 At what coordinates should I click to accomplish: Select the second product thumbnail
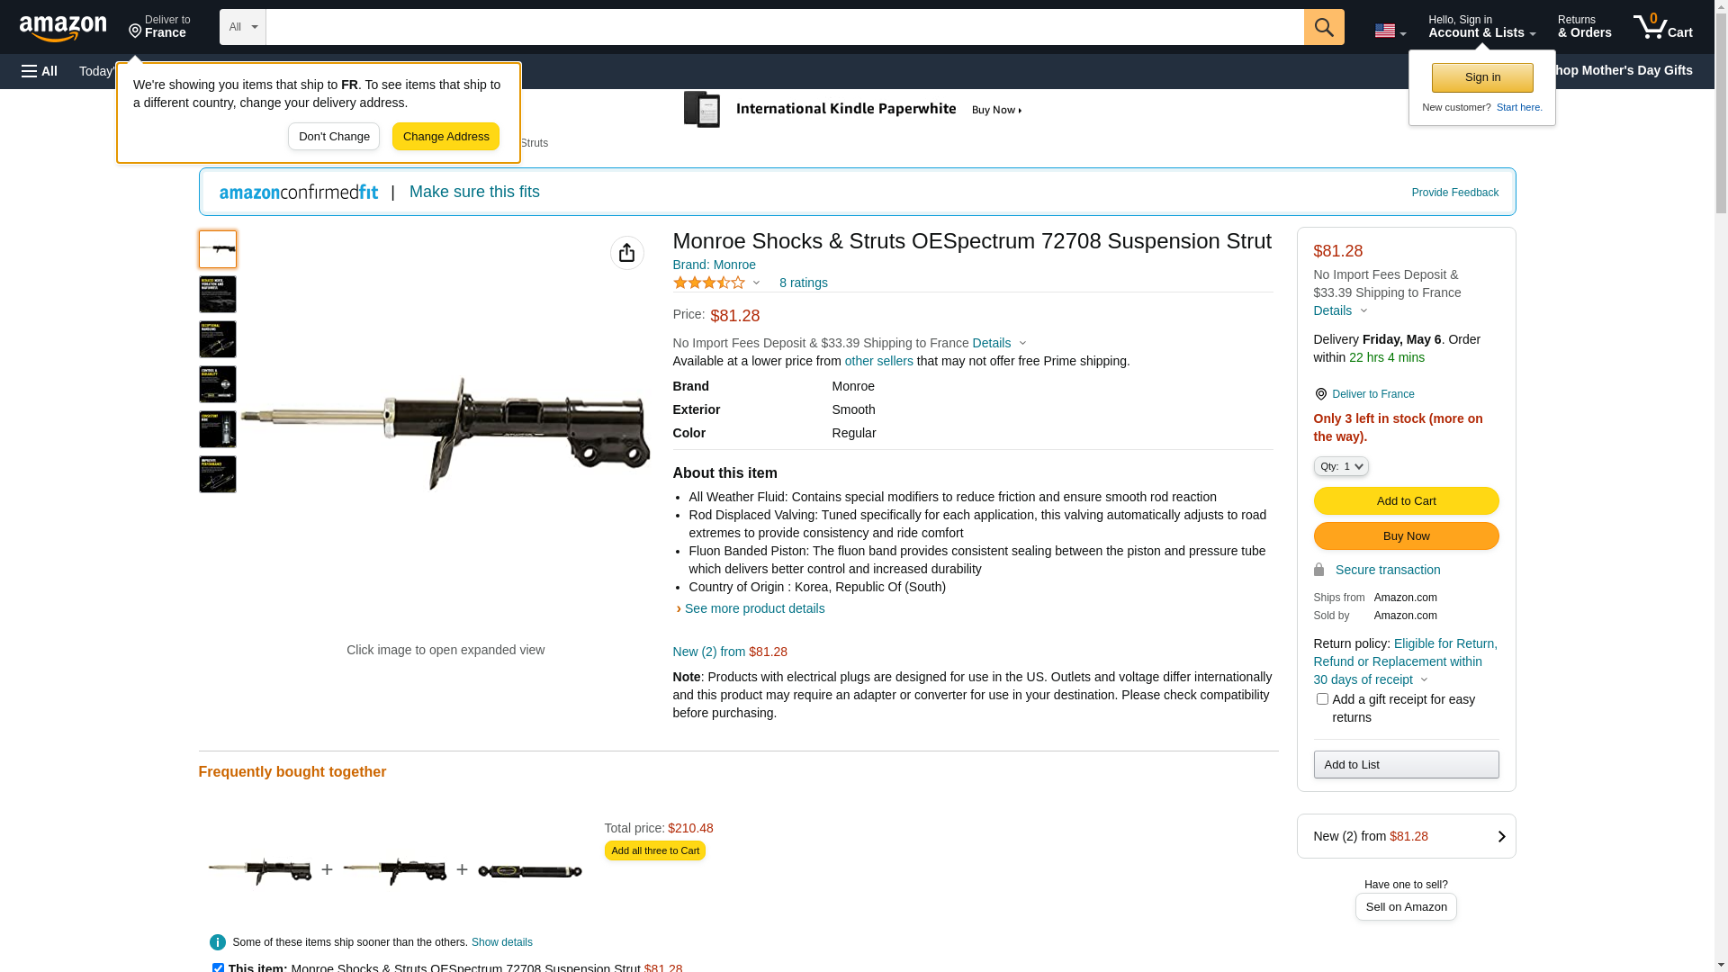coord(218,294)
